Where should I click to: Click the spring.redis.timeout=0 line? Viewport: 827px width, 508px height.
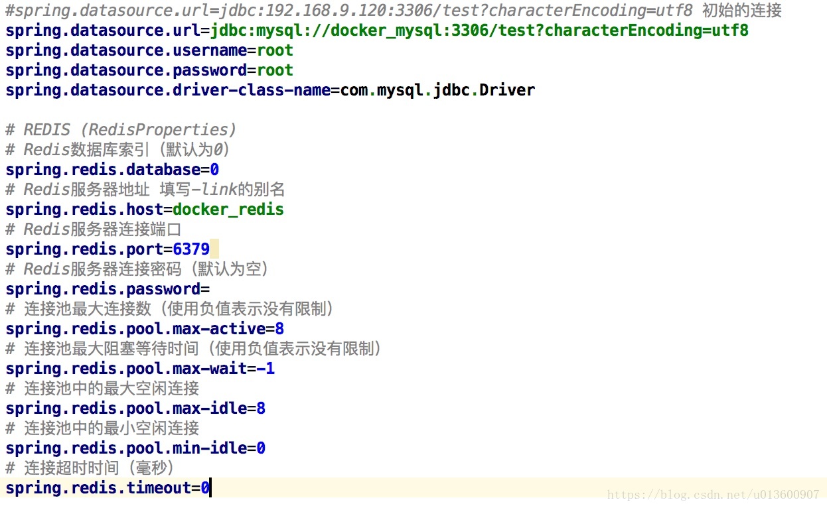click(108, 488)
